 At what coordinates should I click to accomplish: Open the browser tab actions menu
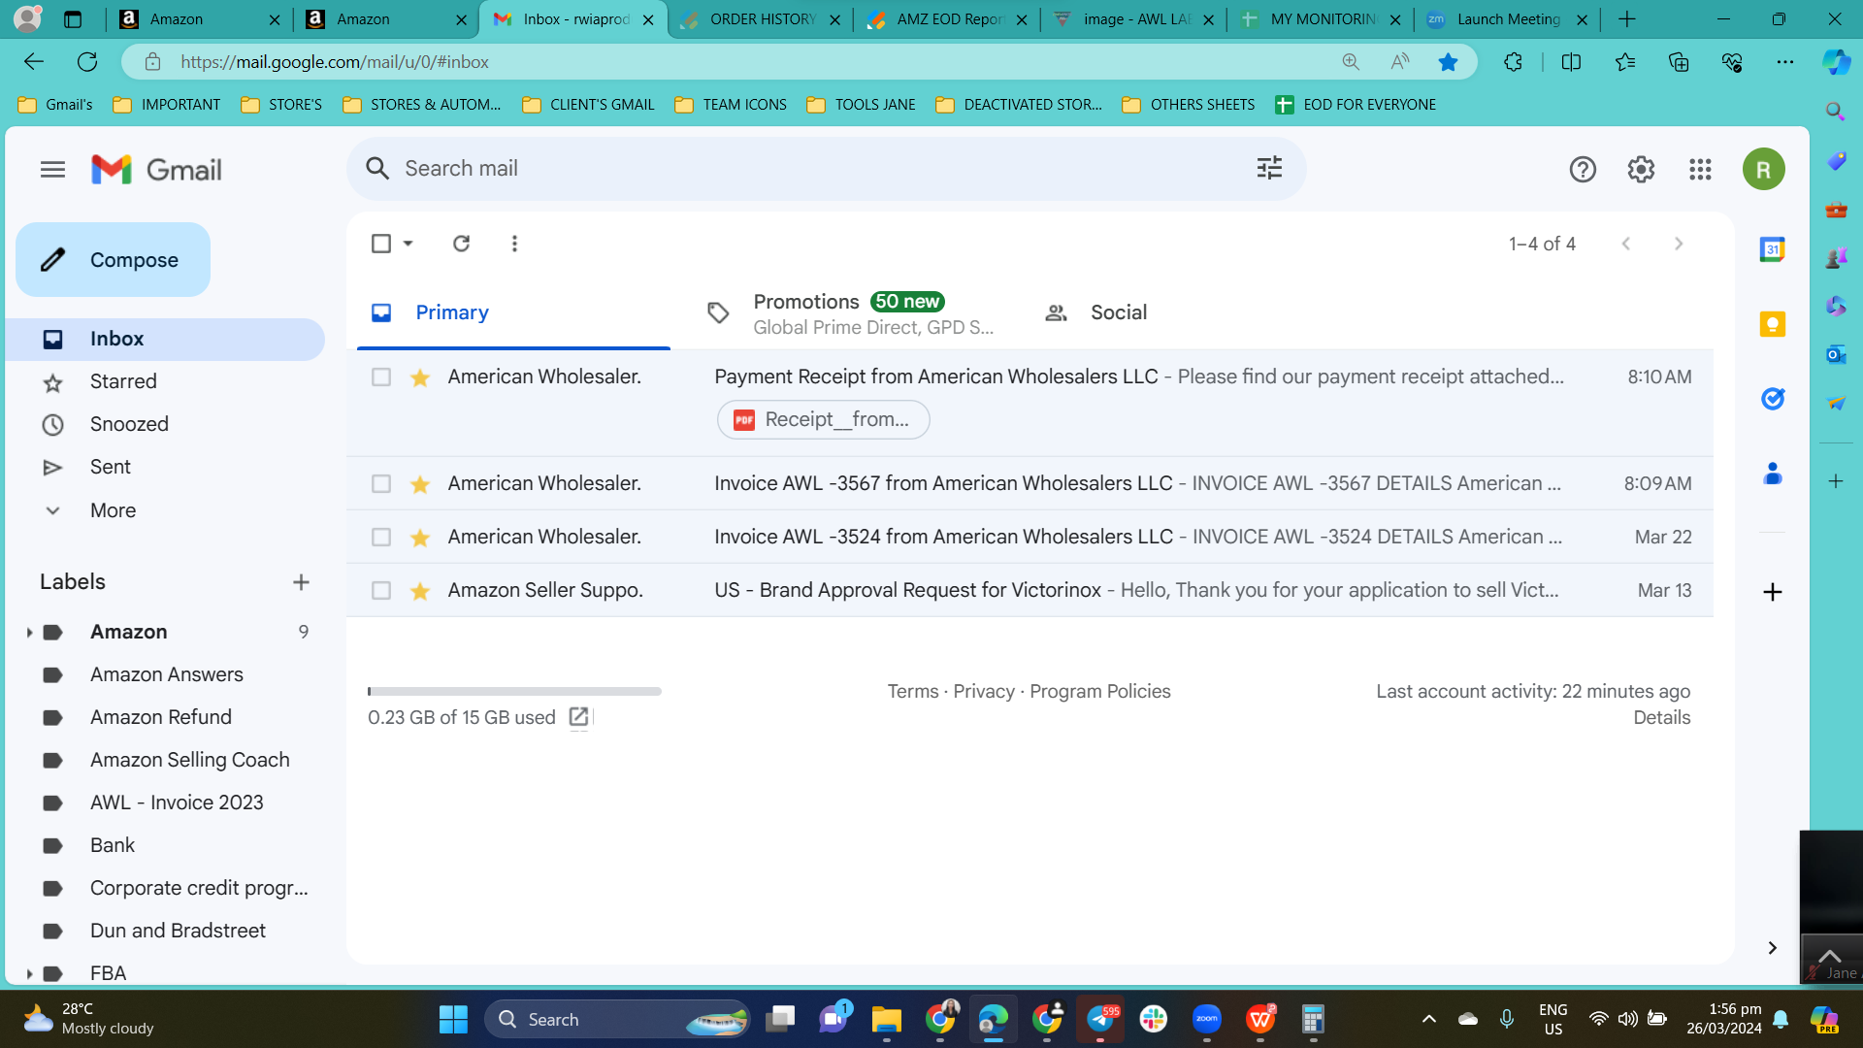(73, 19)
